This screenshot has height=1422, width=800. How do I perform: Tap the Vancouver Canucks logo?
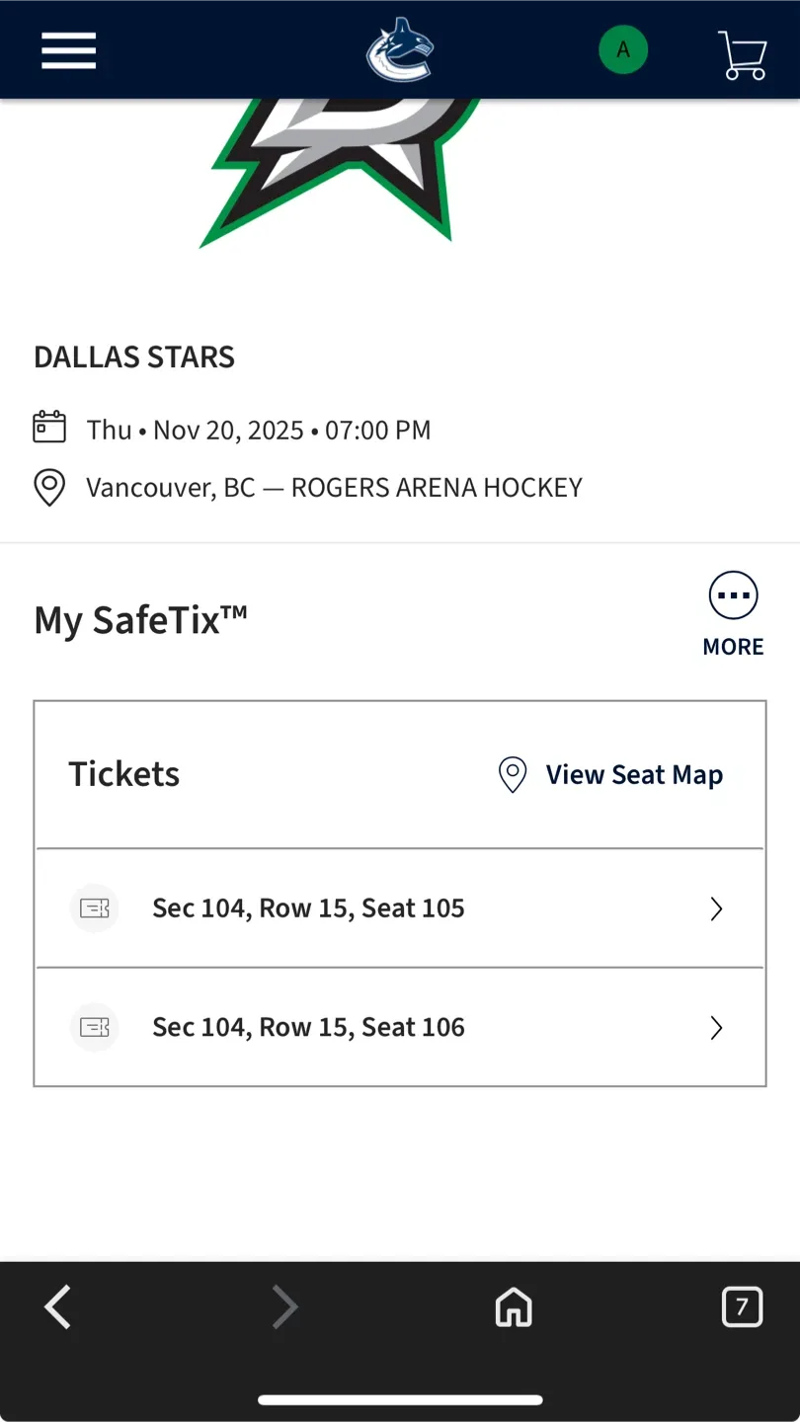click(399, 49)
